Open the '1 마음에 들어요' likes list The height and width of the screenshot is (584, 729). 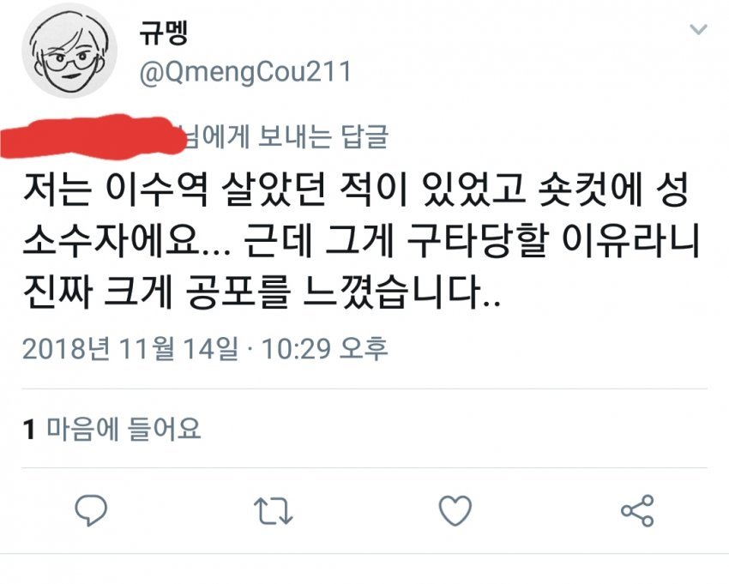click(x=111, y=428)
